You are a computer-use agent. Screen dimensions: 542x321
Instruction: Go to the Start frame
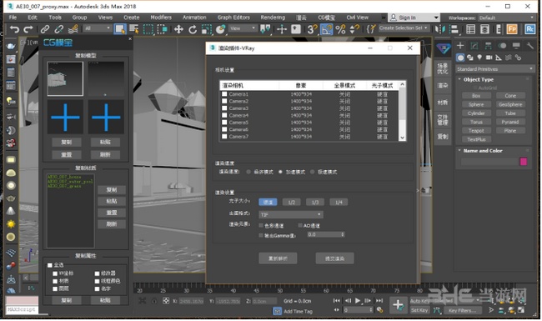336,301
